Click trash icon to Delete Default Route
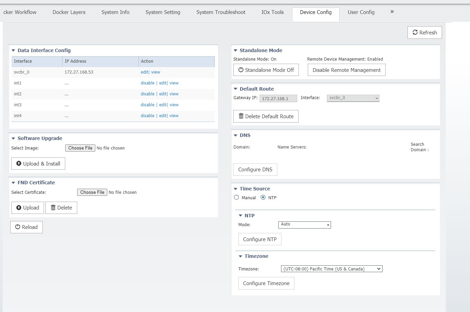 pyautogui.click(x=241, y=116)
